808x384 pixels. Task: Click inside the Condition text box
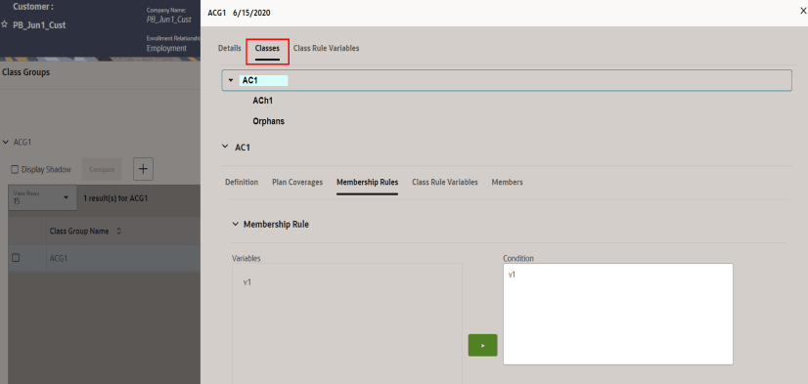click(x=618, y=314)
